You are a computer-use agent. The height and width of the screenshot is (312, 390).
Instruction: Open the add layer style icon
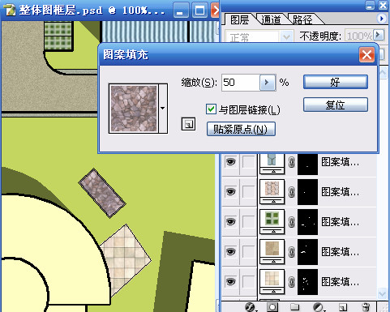tap(251, 307)
